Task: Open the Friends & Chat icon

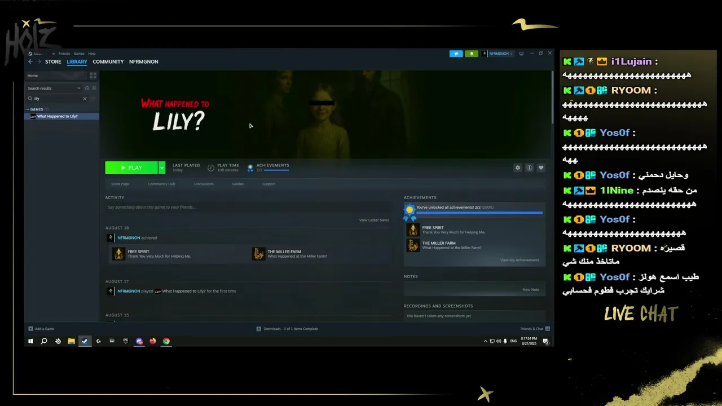Action: (548, 329)
